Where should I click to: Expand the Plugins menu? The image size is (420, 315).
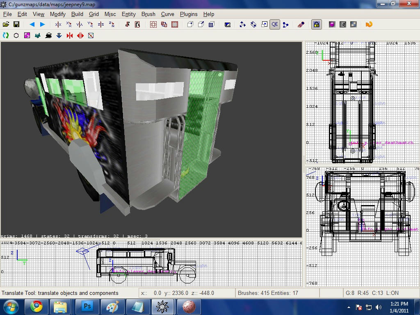click(188, 14)
